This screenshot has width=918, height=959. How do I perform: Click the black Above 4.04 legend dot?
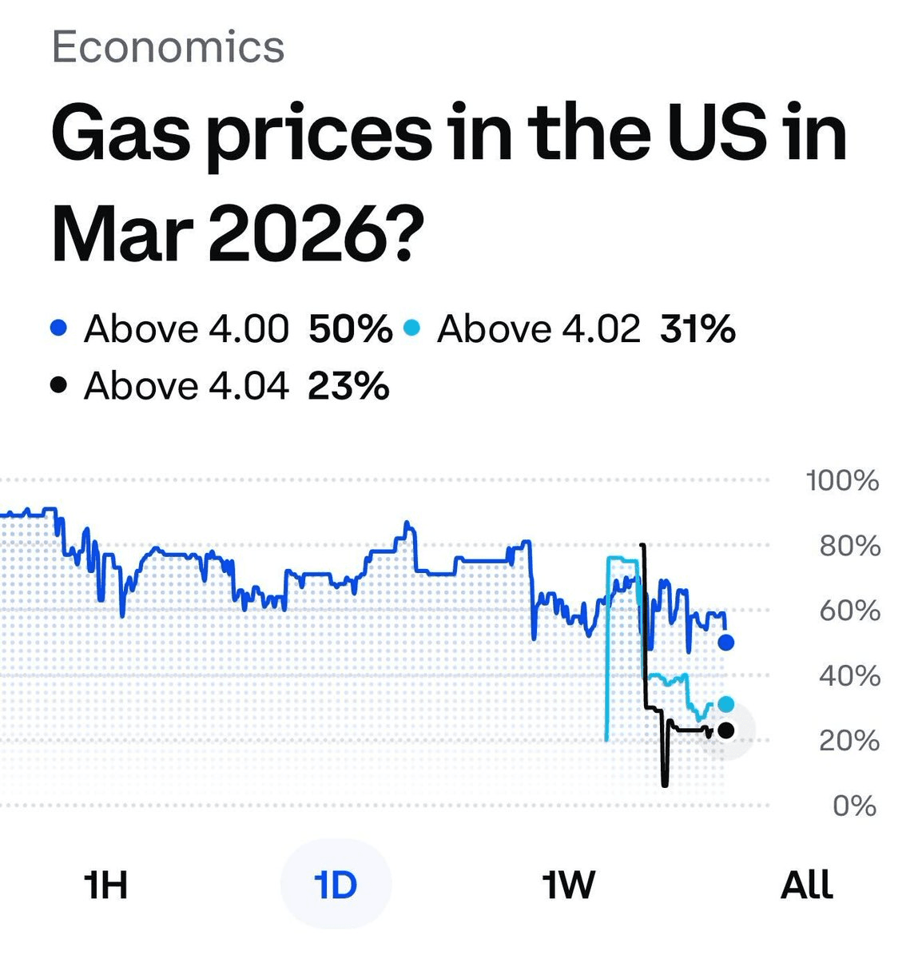point(59,384)
